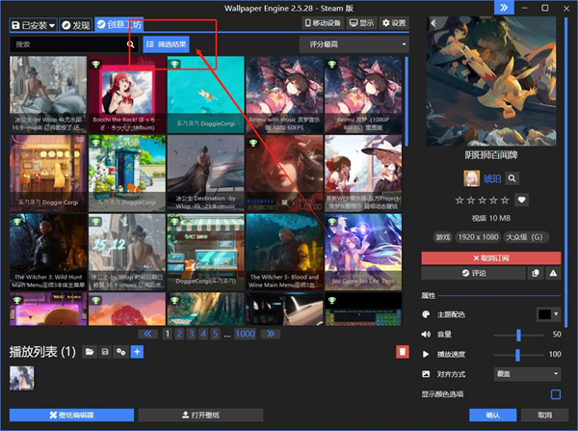Viewport: 578px width, 431px height.
Task: Open the 筛选结果 filter results panel
Action: click(x=166, y=44)
